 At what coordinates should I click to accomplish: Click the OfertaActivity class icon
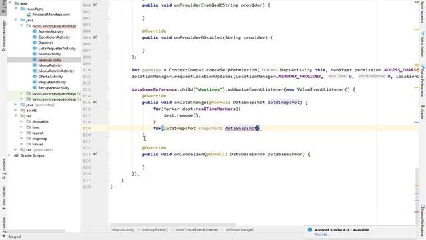35,77
